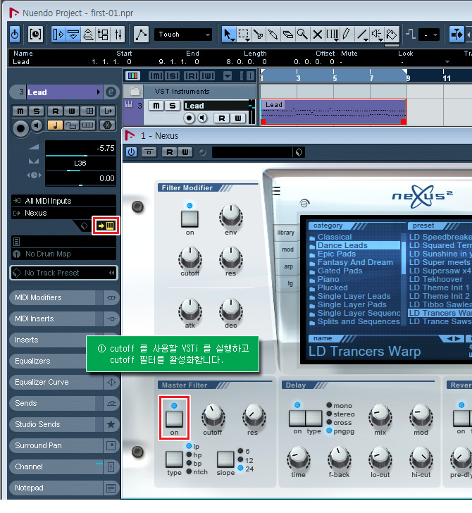Select the Erase tool
472x513 pixels.
[x=287, y=34]
